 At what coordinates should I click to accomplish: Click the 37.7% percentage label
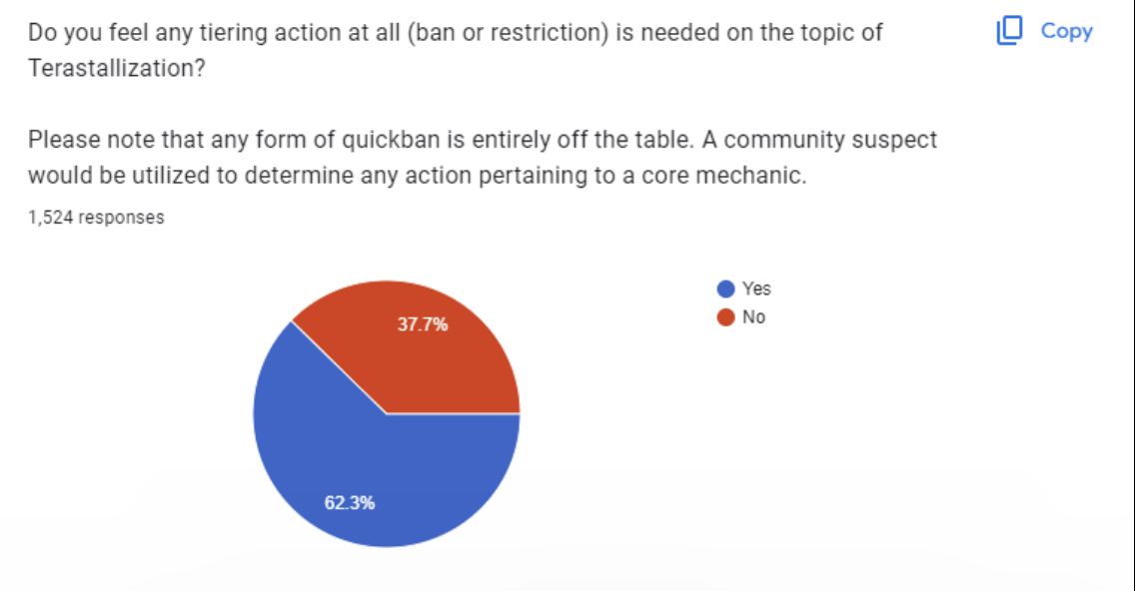tap(423, 324)
